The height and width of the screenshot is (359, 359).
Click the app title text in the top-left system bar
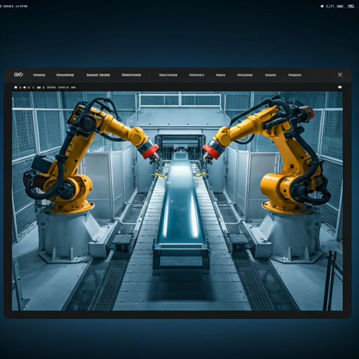(x=13, y=6)
